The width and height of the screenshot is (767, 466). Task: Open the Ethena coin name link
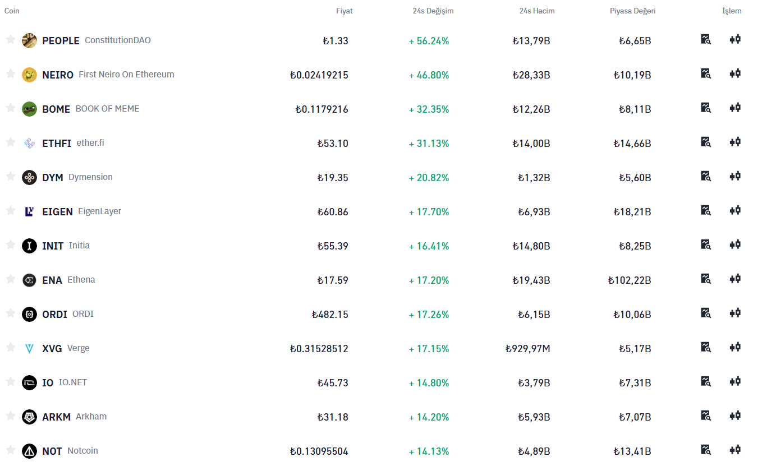pyautogui.click(x=81, y=280)
